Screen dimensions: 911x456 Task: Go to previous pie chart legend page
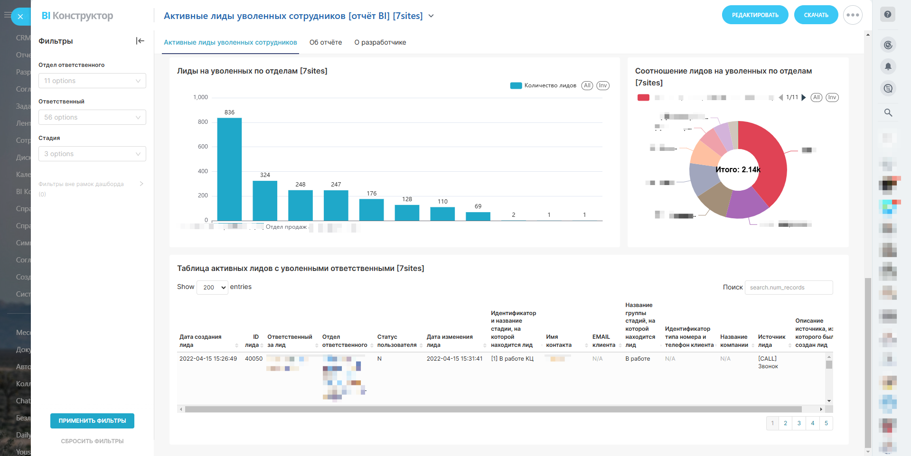(x=781, y=97)
